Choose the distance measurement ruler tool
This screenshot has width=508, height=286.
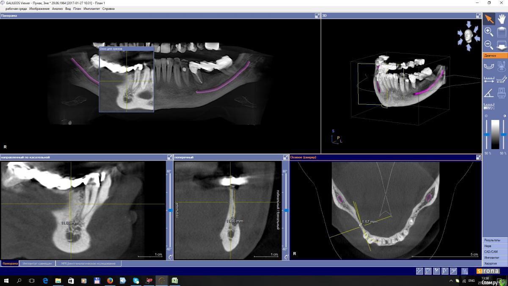coord(489,79)
